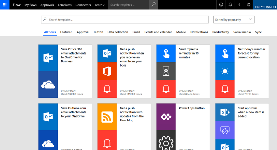Open Send myself a reminder in 10 minutes title
277x150 pixels.
tap(188, 53)
